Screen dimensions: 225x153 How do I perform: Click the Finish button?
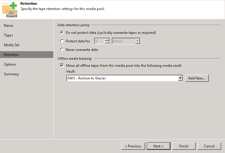(x=184, y=146)
